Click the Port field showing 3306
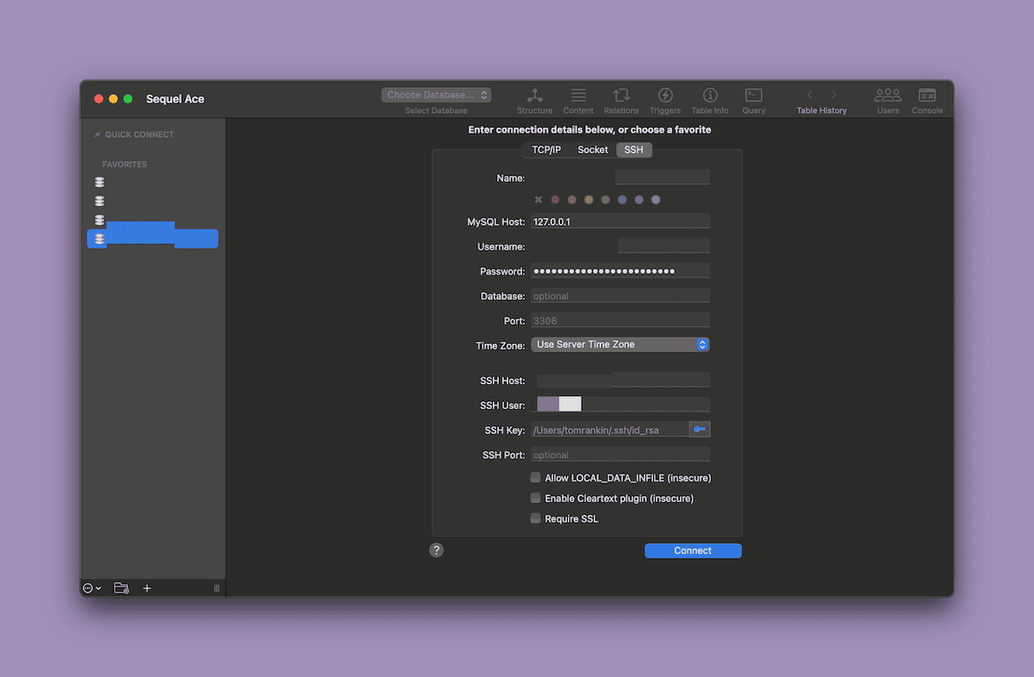The height and width of the screenshot is (677, 1034). click(x=620, y=320)
